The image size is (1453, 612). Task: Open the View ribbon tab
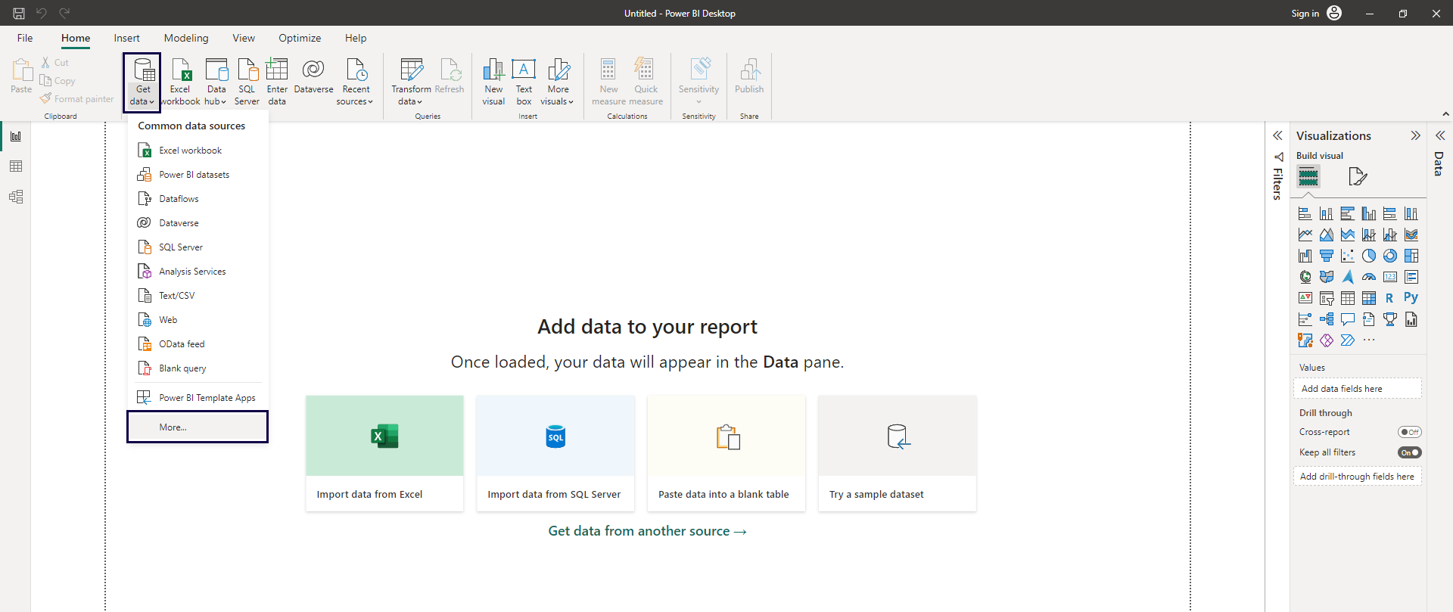[x=244, y=38]
